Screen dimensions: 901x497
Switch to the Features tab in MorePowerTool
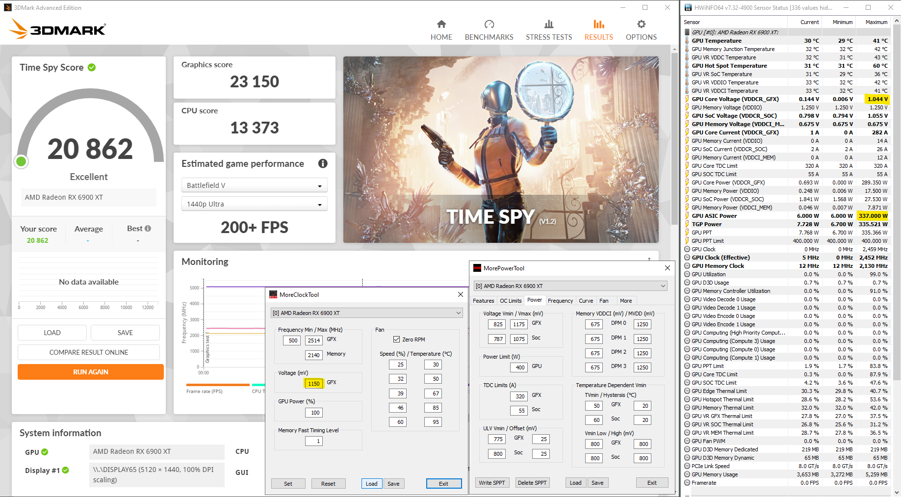[484, 301]
